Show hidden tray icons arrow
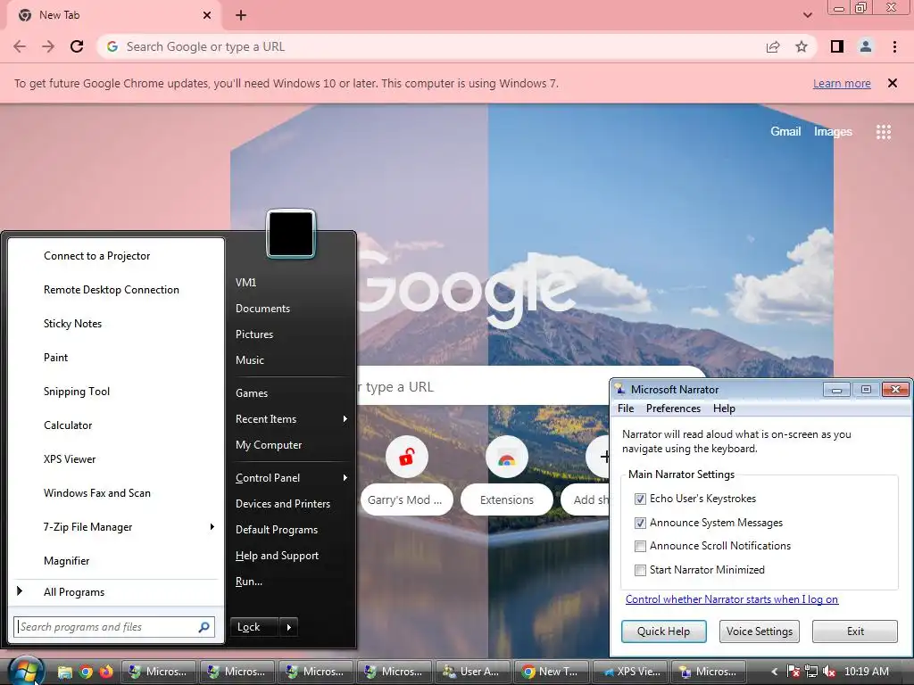914x685 pixels. 775,672
